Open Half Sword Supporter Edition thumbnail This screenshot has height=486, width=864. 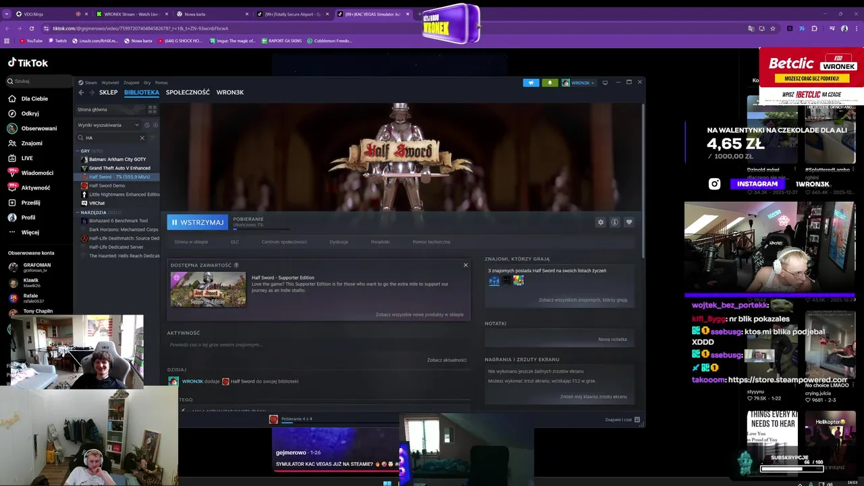208,289
